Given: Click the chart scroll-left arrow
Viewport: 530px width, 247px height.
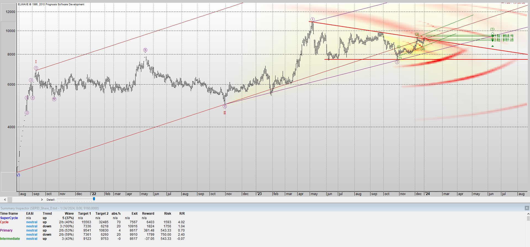Looking at the screenshot, I should click(5, 199).
